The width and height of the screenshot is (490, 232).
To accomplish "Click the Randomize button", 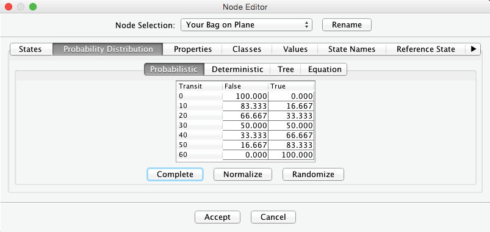I will coord(313,174).
